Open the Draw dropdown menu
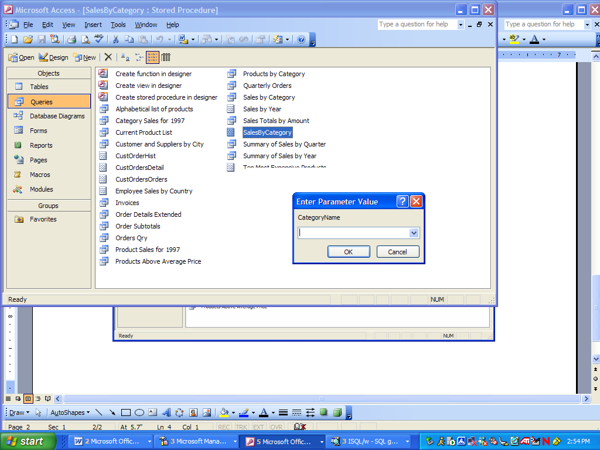Screen dimensions: 600x450 pyautogui.click(x=19, y=412)
